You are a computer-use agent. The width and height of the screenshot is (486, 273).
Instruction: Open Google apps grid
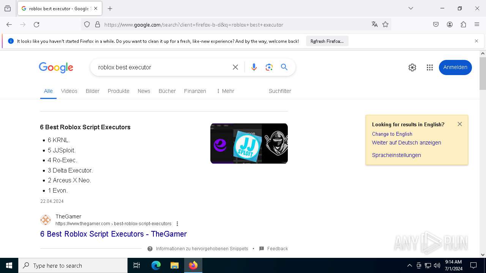point(430,67)
